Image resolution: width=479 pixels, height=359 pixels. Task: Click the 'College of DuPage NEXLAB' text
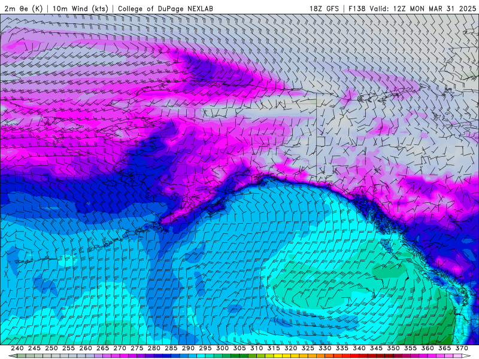click(165, 8)
